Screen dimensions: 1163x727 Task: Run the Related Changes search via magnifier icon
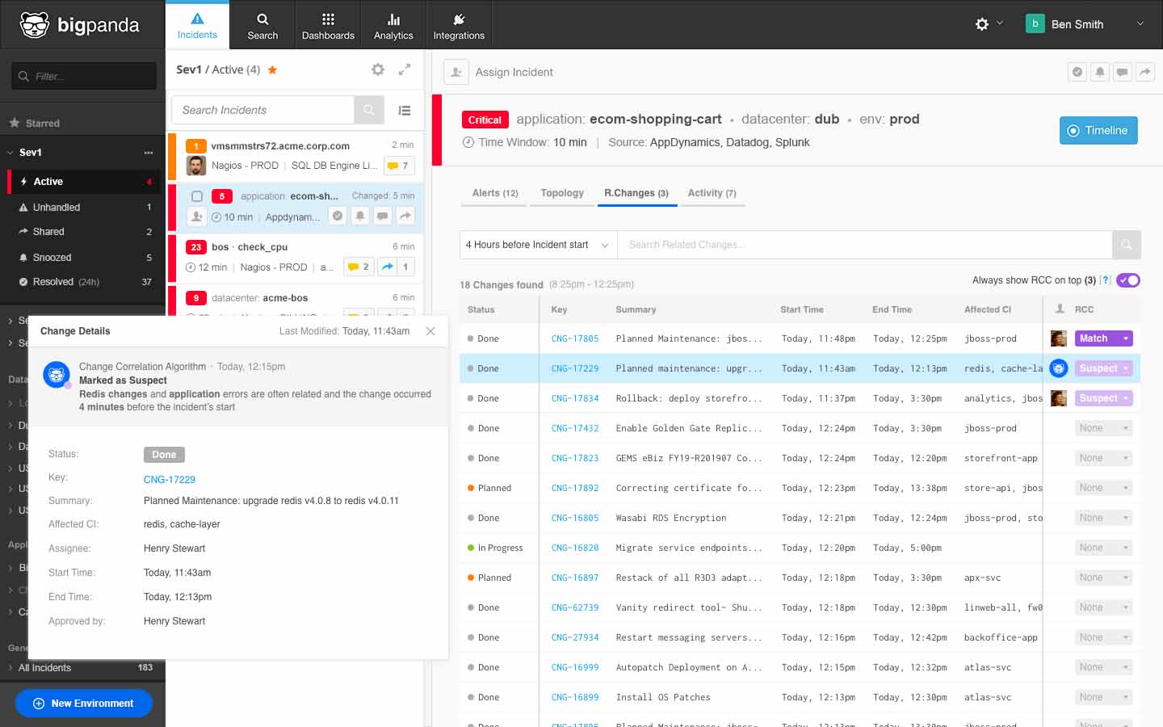click(1127, 245)
